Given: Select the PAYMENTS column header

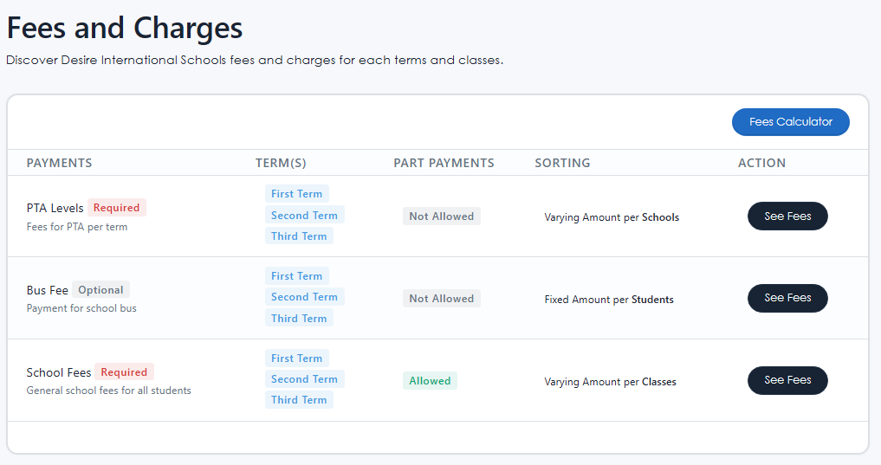Looking at the screenshot, I should pyautogui.click(x=59, y=163).
